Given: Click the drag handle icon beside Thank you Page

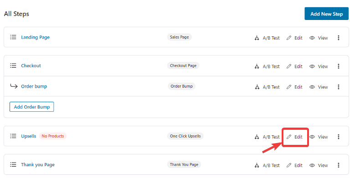Looking at the screenshot, I should (13, 164).
